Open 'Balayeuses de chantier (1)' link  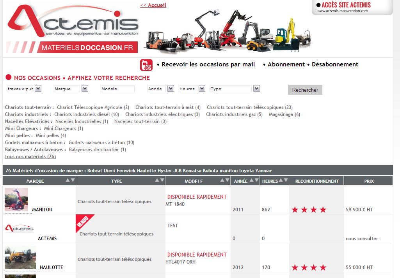[x=98, y=149]
